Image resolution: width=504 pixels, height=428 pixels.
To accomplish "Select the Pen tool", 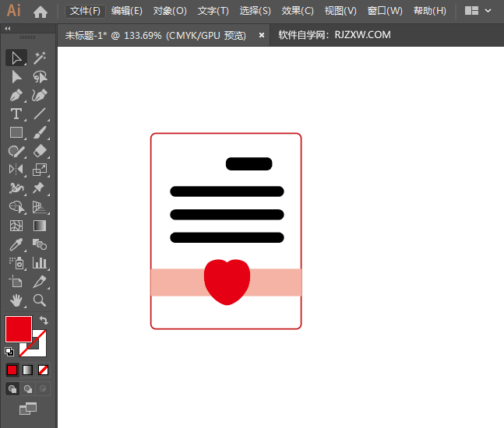I will (16, 96).
